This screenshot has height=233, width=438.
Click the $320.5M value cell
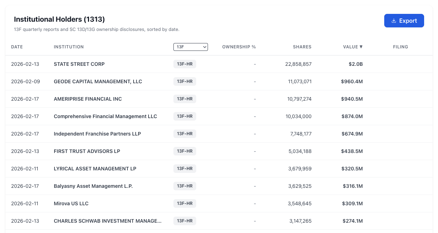[x=352, y=169]
